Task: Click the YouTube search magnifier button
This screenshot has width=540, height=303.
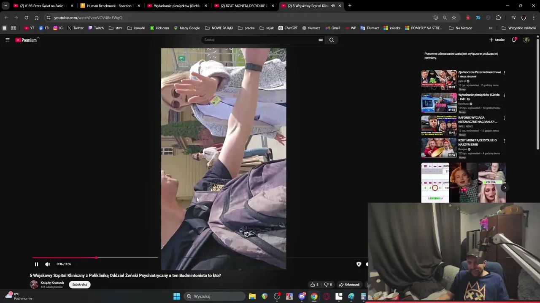Action: tap(332, 40)
